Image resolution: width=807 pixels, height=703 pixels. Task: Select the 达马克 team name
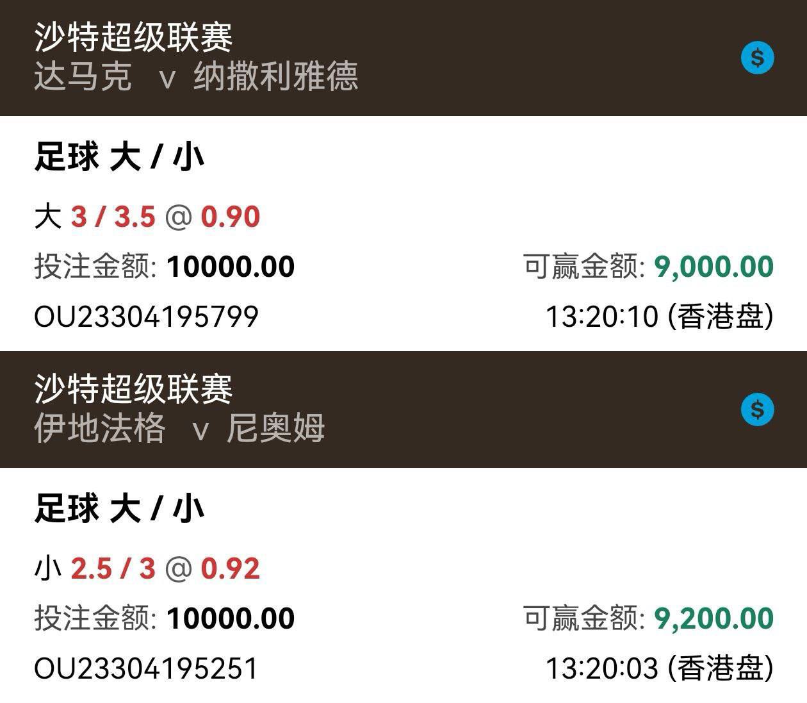point(83,77)
